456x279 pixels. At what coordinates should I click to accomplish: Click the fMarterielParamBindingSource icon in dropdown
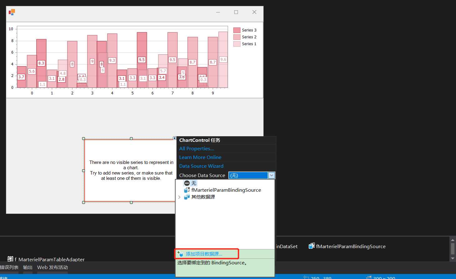[187, 190]
